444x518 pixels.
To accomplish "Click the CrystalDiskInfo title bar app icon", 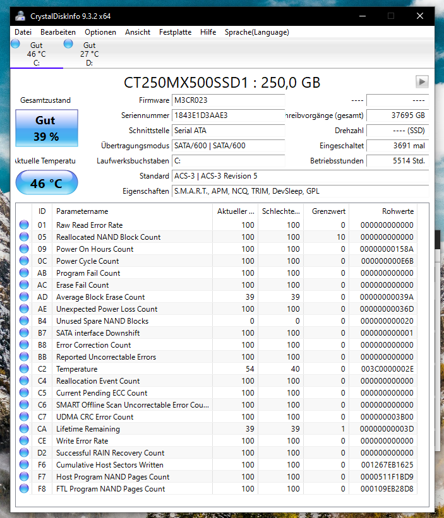I will pos(20,16).
